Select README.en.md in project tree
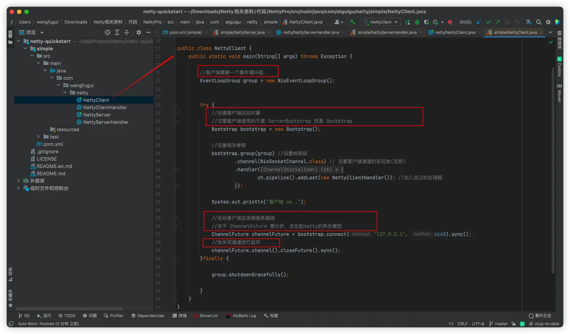570x334 pixels. point(54,166)
